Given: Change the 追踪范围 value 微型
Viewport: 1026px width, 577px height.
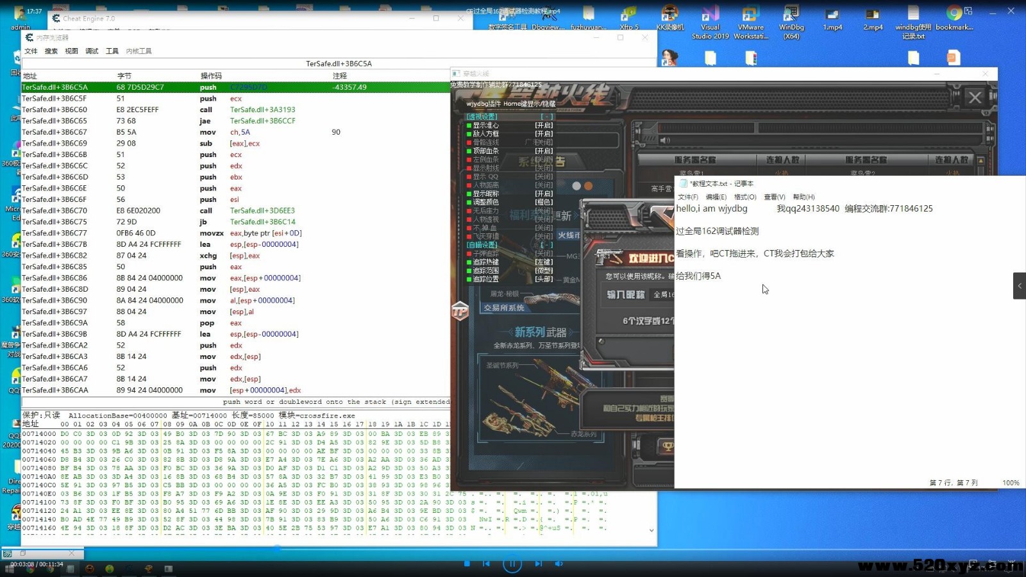Looking at the screenshot, I should [544, 271].
